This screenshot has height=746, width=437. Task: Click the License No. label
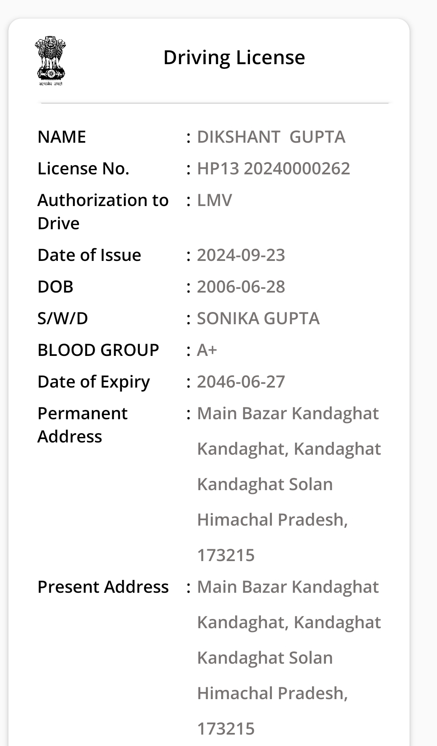point(83,168)
